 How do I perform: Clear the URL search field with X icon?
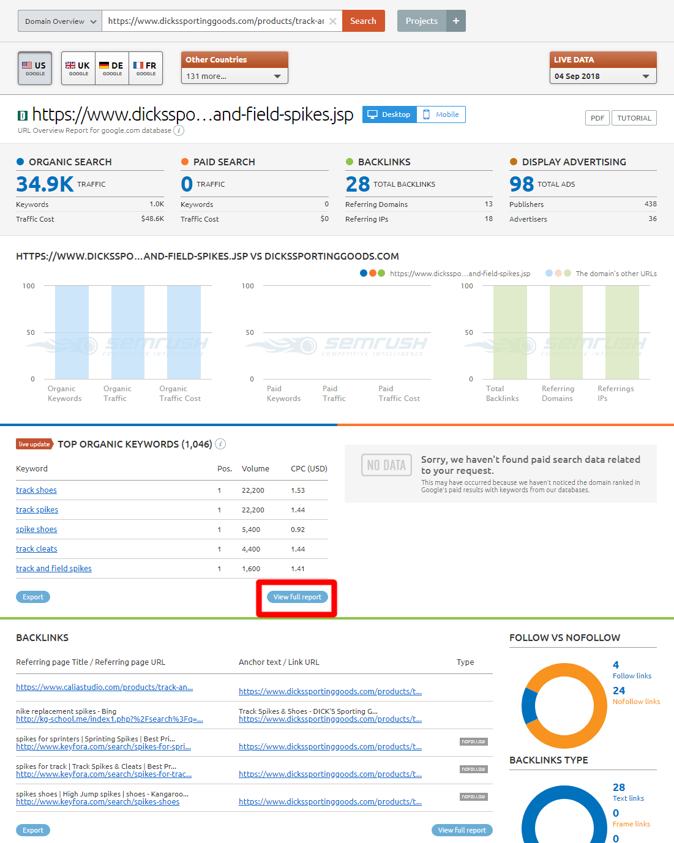point(332,21)
